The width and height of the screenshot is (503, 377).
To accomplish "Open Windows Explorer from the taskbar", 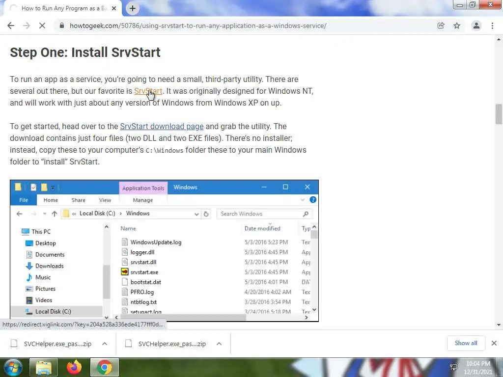I will [x=44, y=367].
